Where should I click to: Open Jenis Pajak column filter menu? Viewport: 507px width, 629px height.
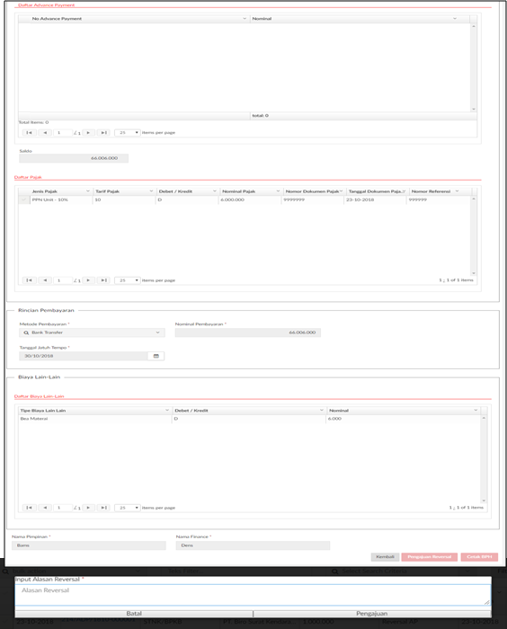(88, 191)
